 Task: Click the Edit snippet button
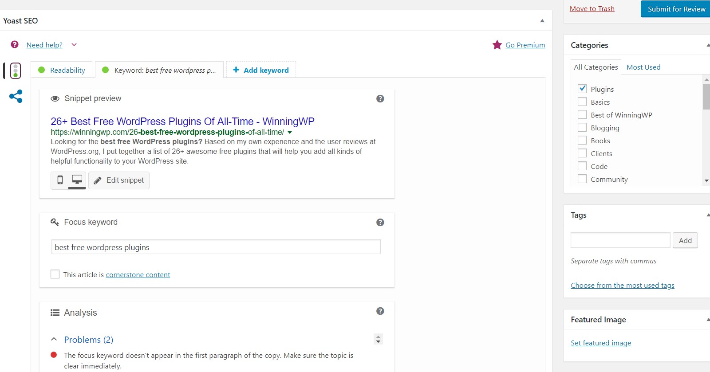[x=119, y=180]
